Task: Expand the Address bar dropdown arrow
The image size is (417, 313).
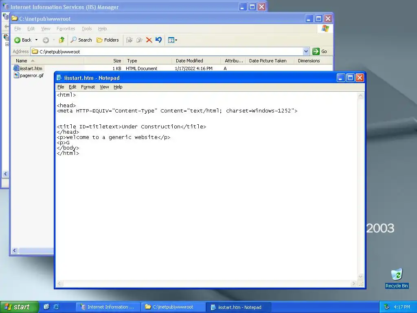Action: pyautogui.click(x=306, y=51)
